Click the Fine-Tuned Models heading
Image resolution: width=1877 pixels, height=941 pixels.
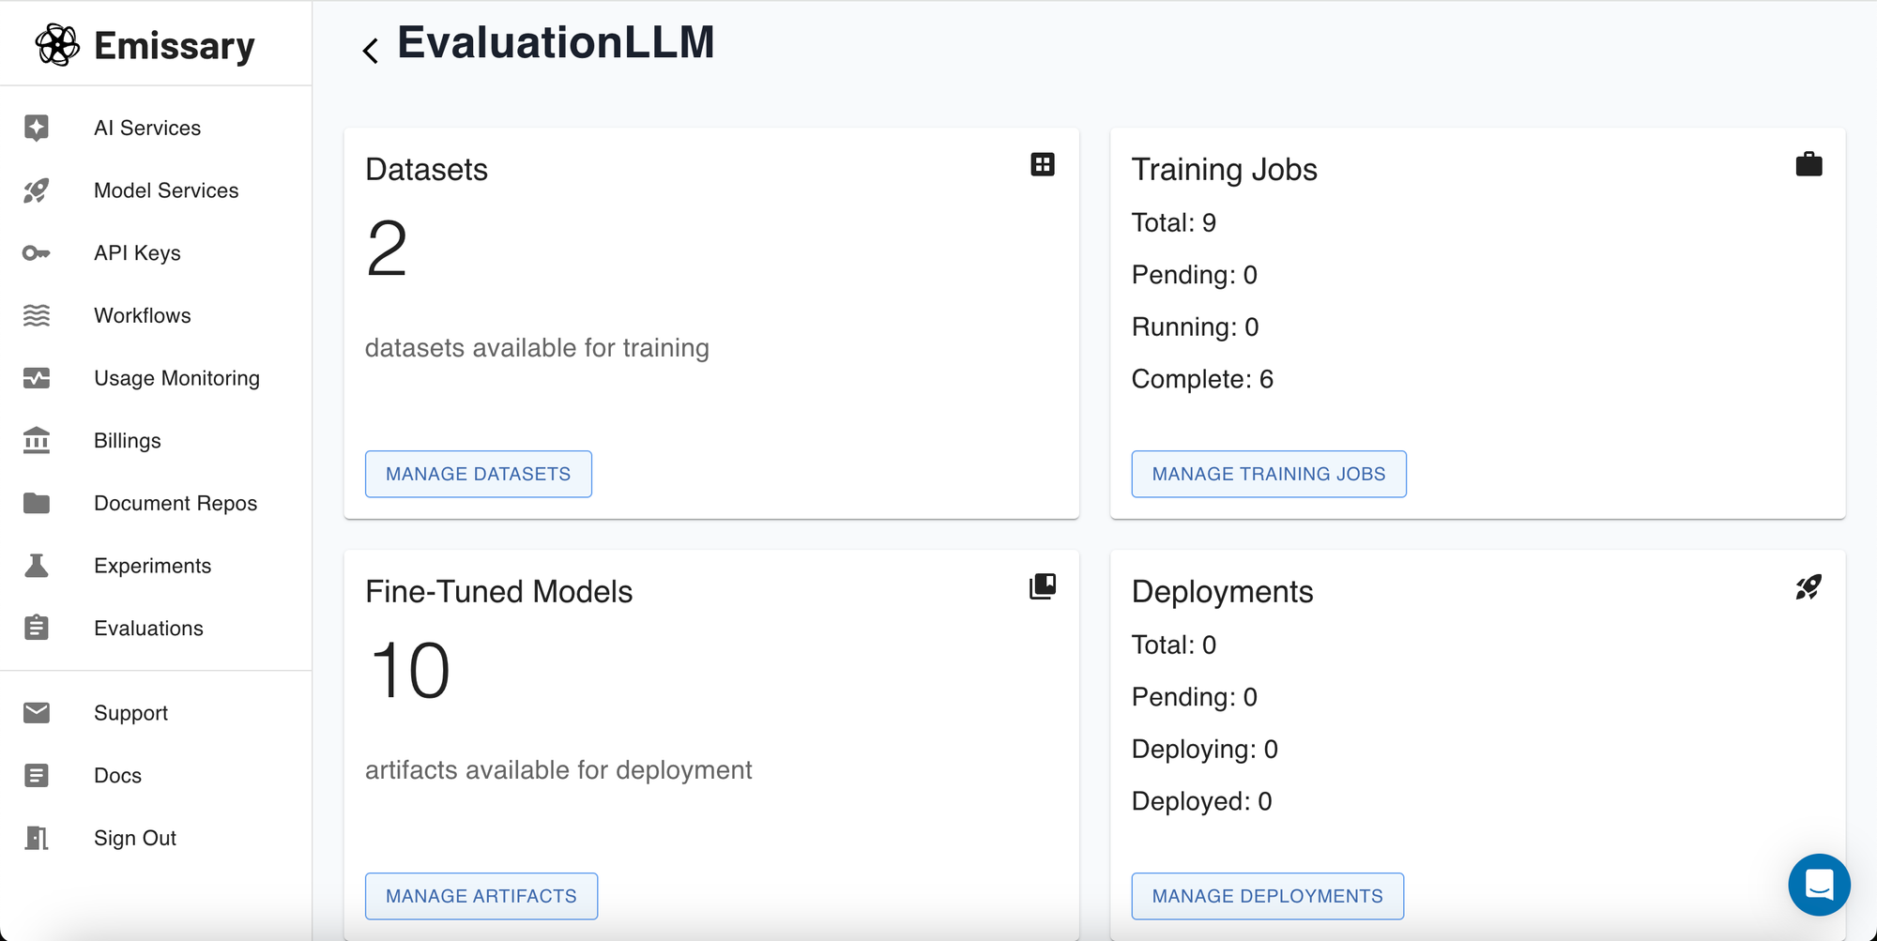[x=499, y=592]
